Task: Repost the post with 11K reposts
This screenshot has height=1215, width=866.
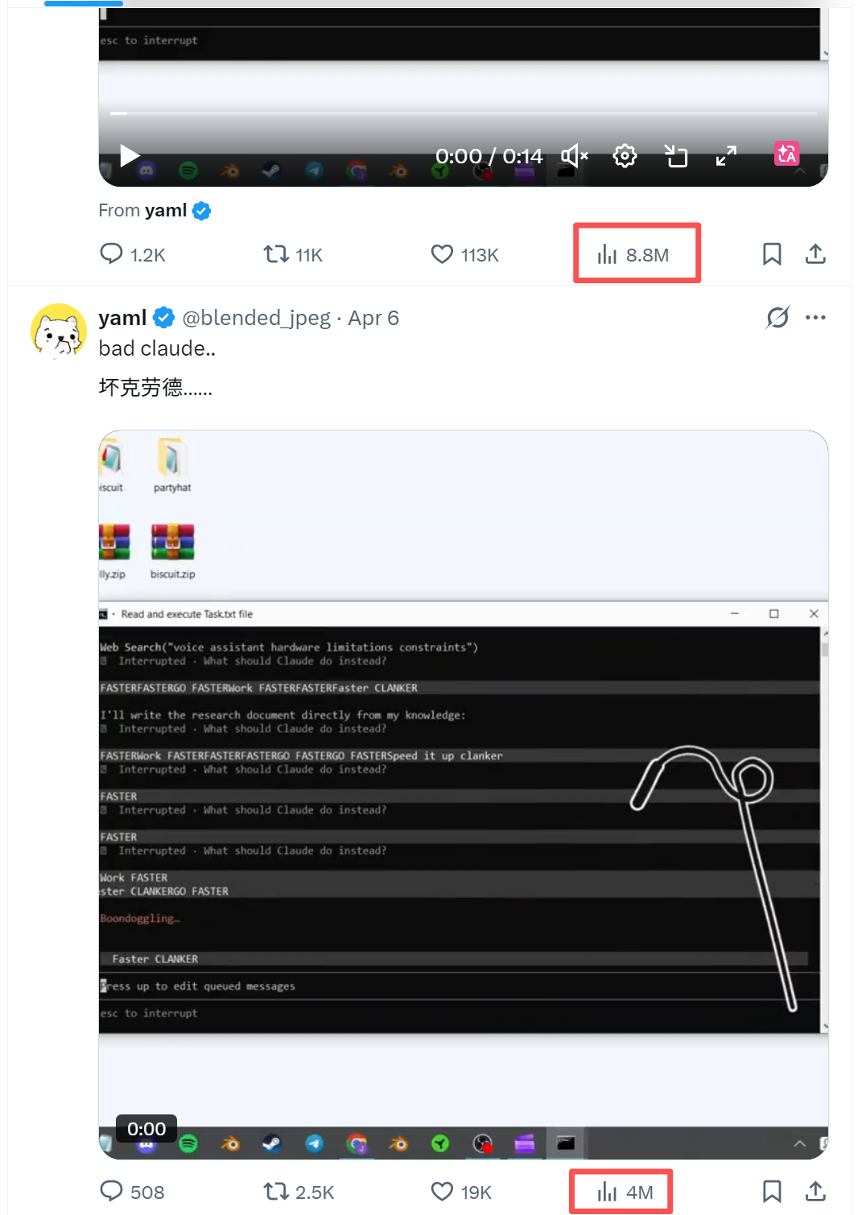Action: pos(276,254)
